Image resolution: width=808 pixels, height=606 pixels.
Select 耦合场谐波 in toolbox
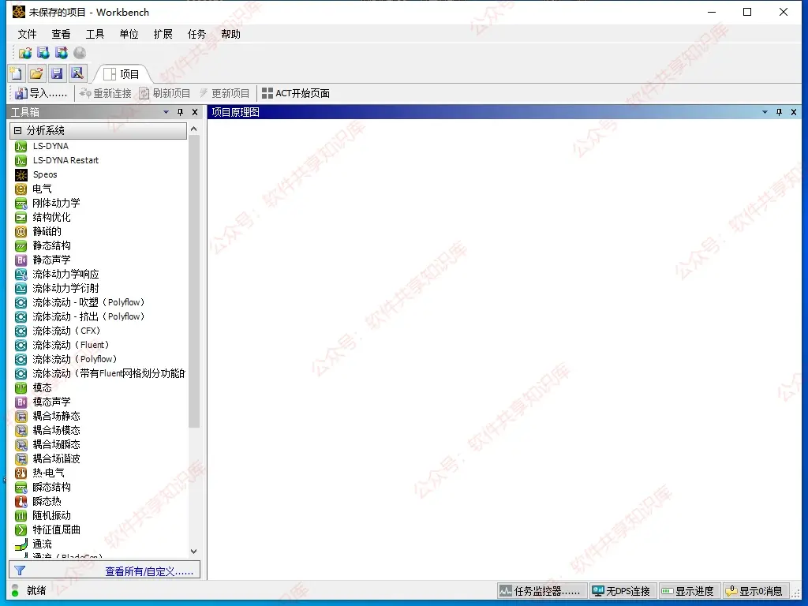[x=56, y=458]
